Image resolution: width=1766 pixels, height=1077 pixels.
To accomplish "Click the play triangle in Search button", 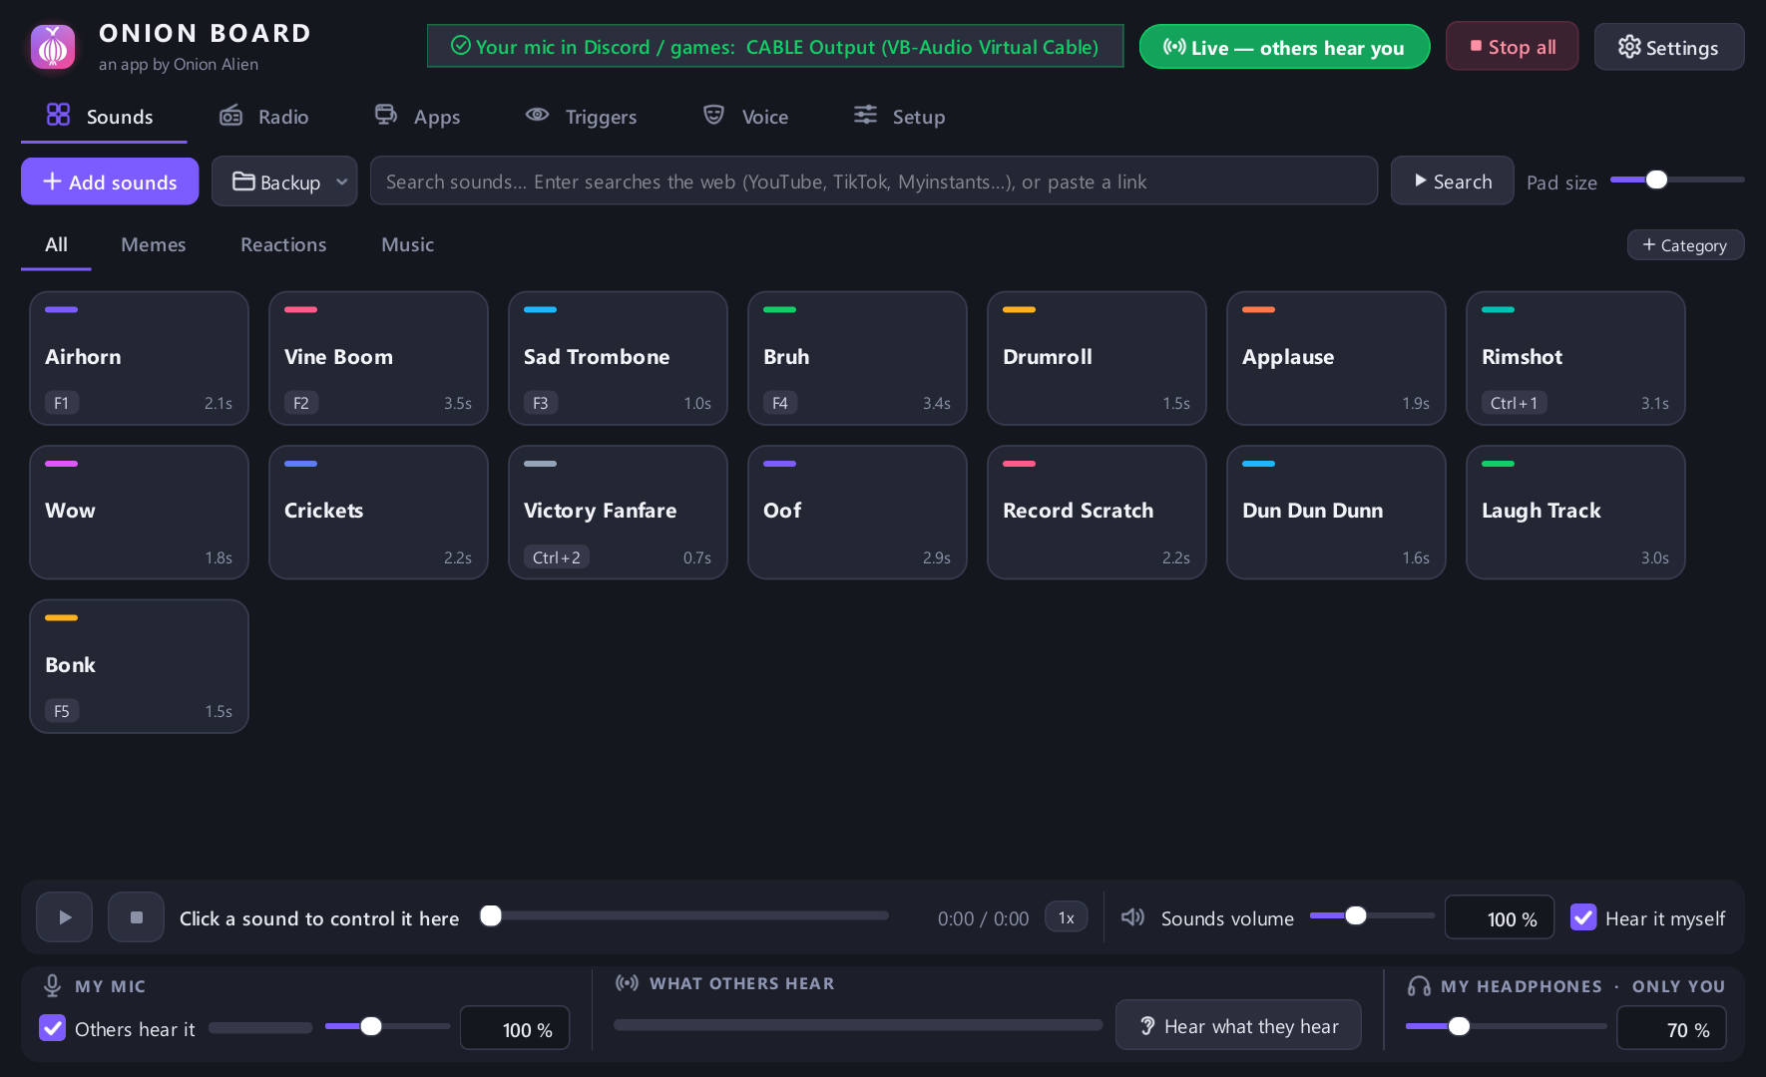I will 1421,180.
